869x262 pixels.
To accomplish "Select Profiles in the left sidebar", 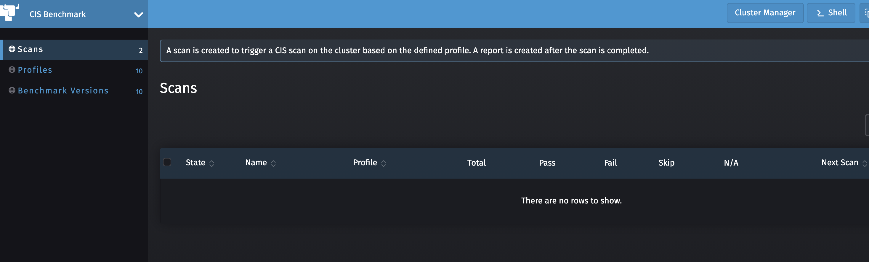I will click(x=35, y=70).
